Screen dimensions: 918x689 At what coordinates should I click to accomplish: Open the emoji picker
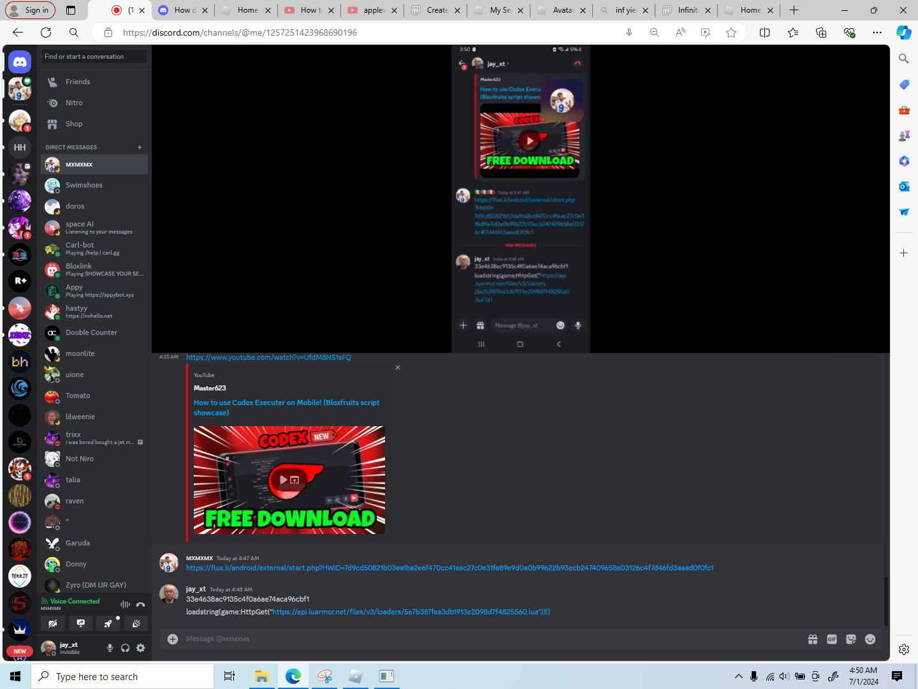point(870,639)
